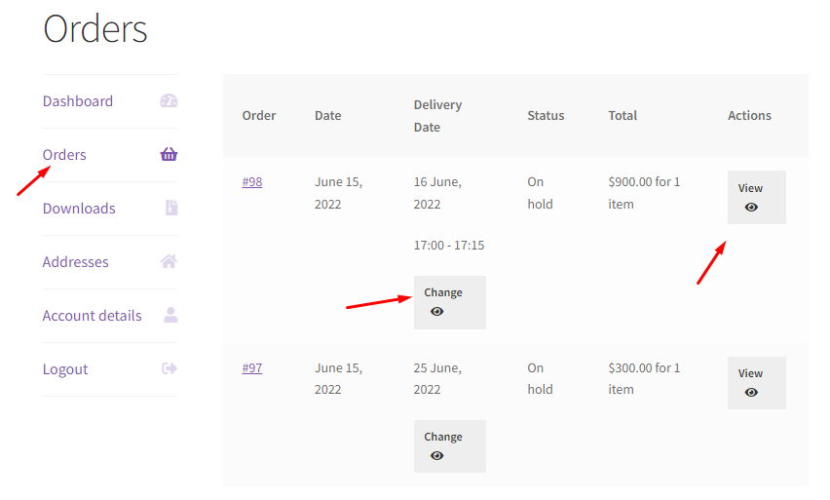Screen dimensions: 830x500
Task: Open the Dashboard menu item
Action: [78, 101]
